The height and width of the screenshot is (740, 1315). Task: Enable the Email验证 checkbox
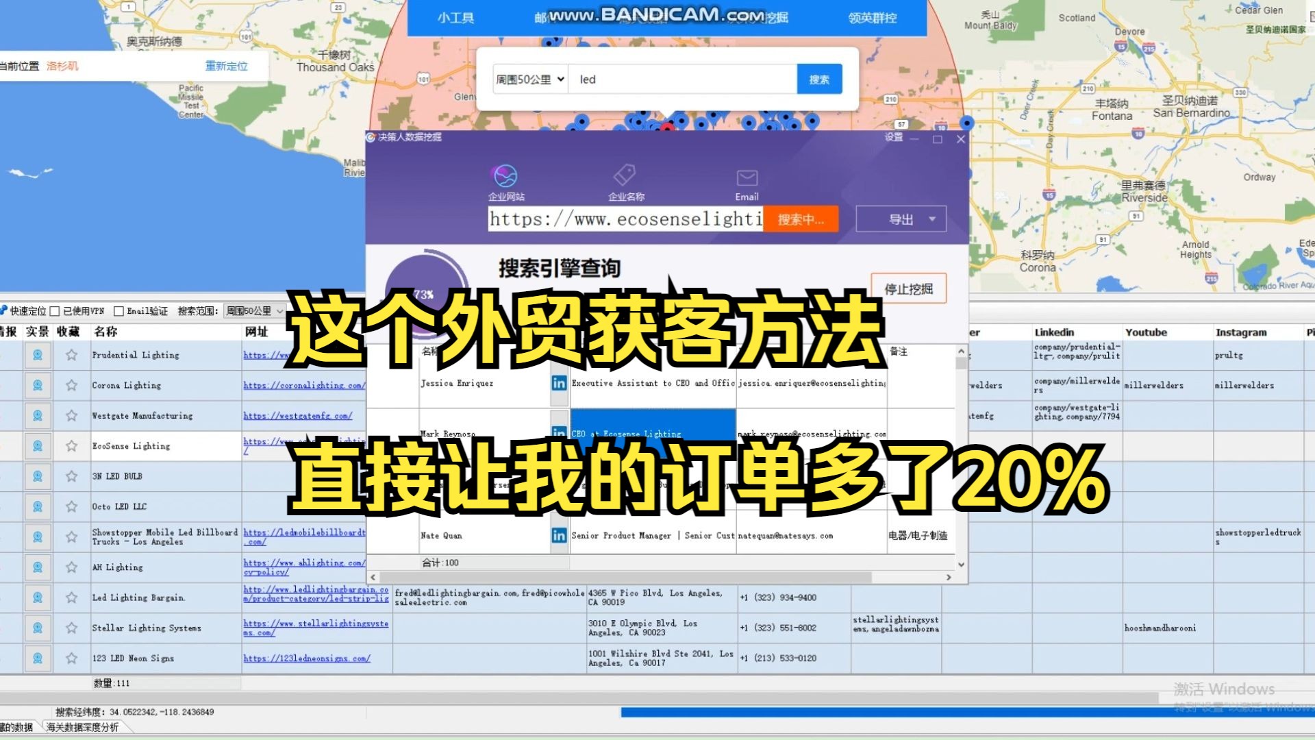(118, 311)
